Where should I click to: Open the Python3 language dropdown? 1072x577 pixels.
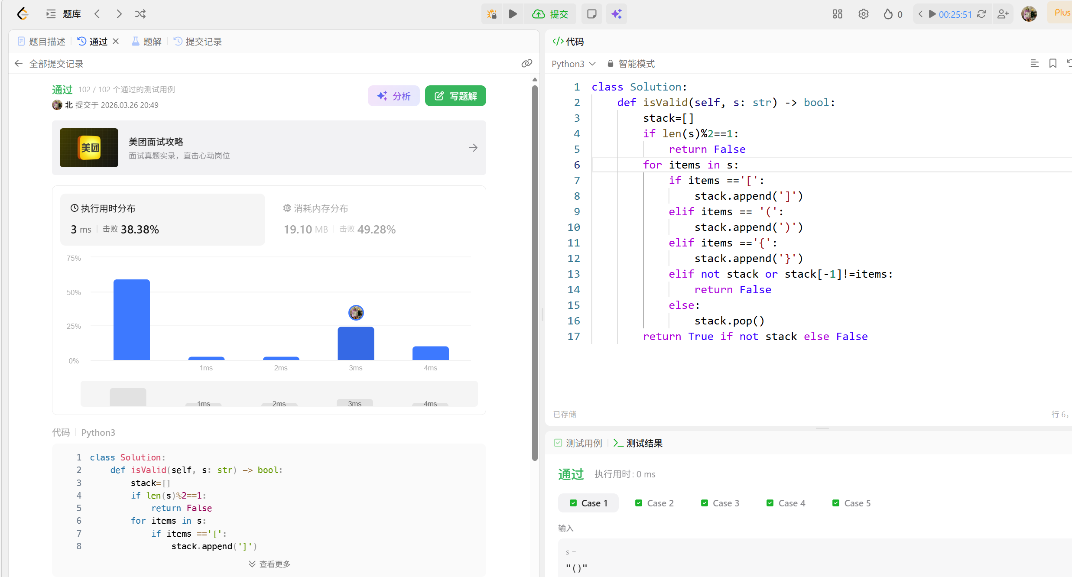pyautogui.click(x=573, y=64)
